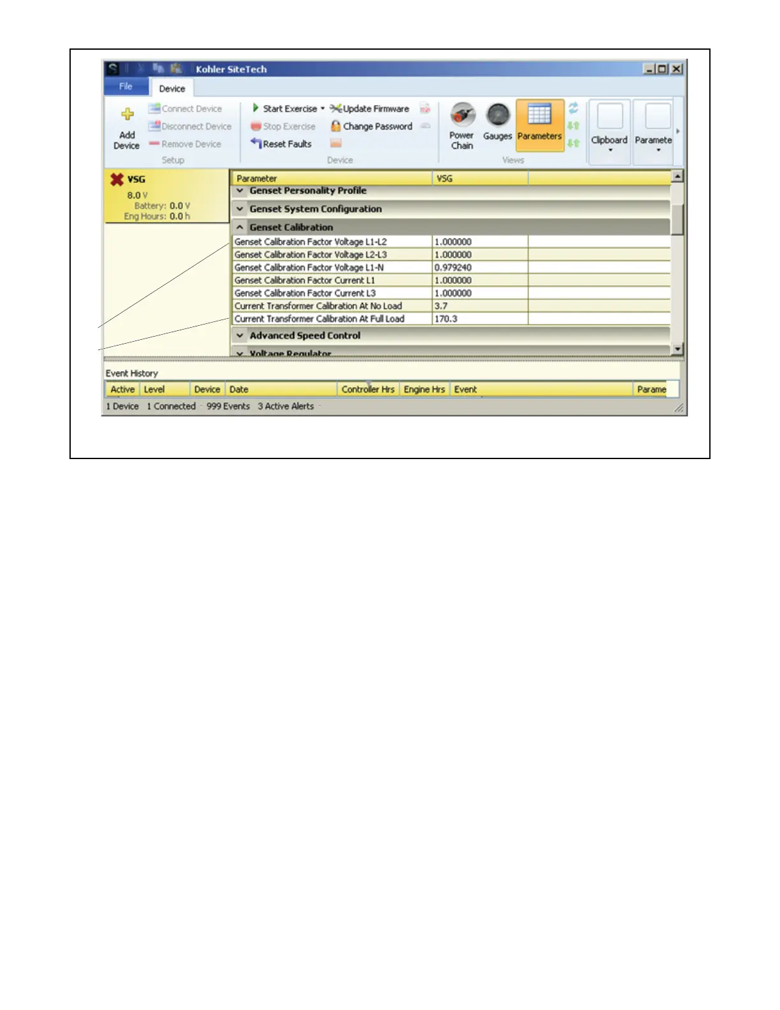
Task: Click Change Password lock icon
Action: pos(336,126)
